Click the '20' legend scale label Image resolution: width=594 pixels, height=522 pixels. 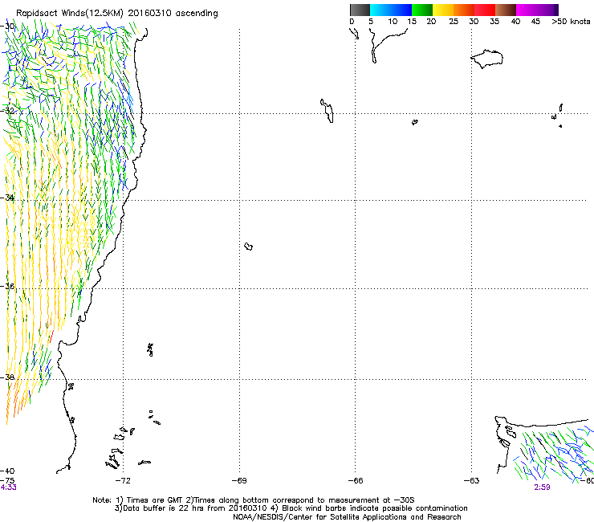coord(431,22)
